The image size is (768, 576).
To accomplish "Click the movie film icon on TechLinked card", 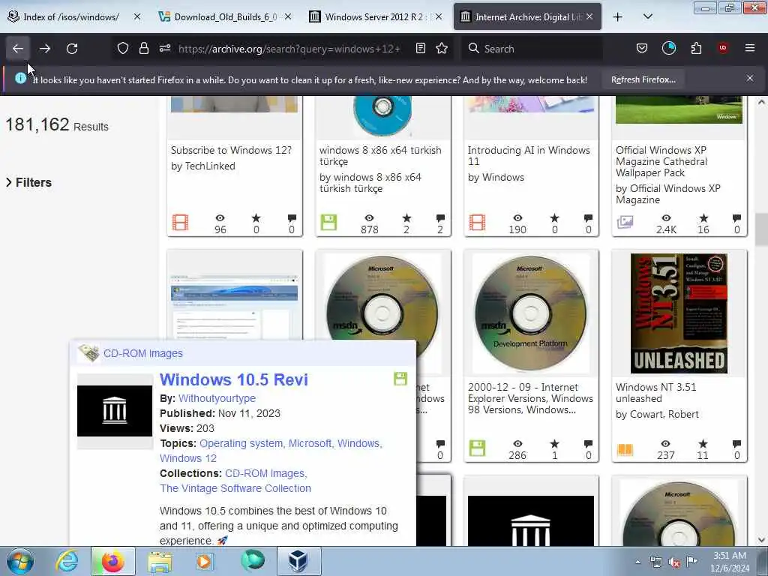I will 180,223.
